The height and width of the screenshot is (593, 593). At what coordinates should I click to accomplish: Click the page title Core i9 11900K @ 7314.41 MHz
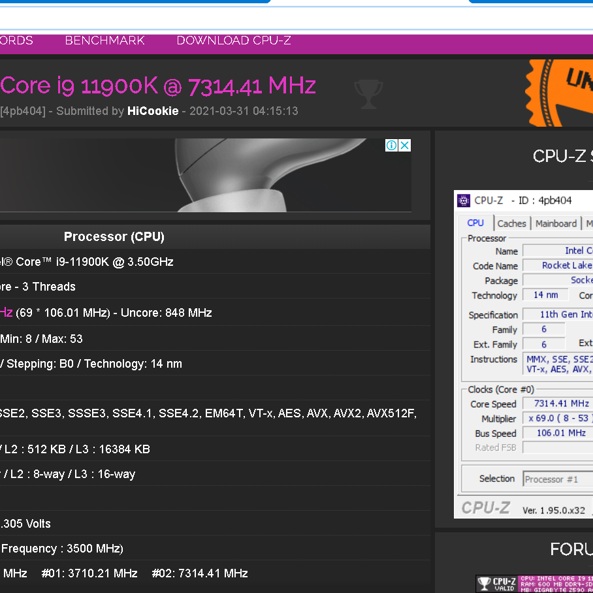tap(158, 86)
